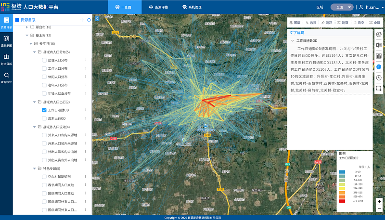Click the 全屏 fullscreen button
The image size is (385, 220).
pyautogui.click(x=374, y=23)
